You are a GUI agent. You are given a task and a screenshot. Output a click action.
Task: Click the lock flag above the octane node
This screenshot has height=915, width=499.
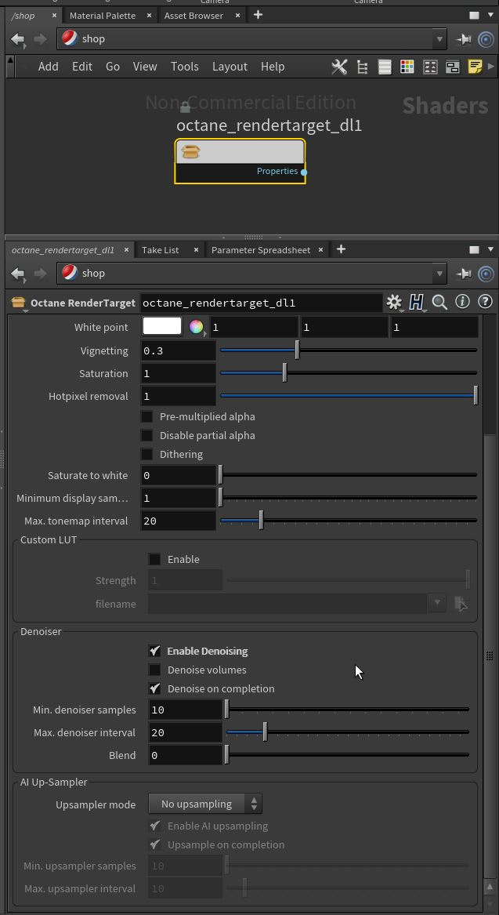(185, 107)
